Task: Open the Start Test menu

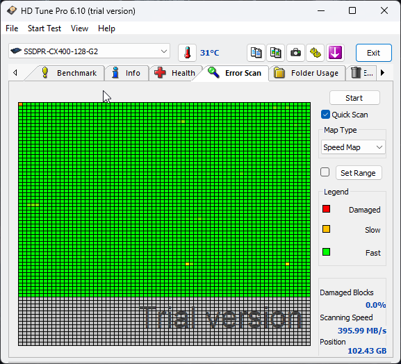Action: (44, 28)
